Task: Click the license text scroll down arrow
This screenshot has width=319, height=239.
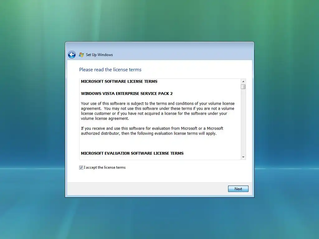Action: coord(243,157)
